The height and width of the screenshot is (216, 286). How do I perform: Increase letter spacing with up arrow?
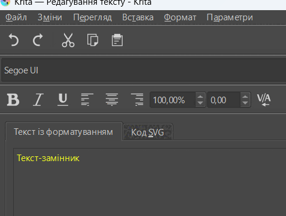click(x=245, y=97)
